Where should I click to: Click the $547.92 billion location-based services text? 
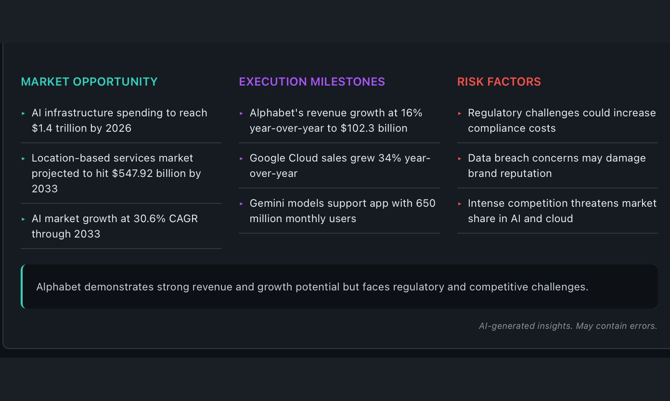[116, 173]
